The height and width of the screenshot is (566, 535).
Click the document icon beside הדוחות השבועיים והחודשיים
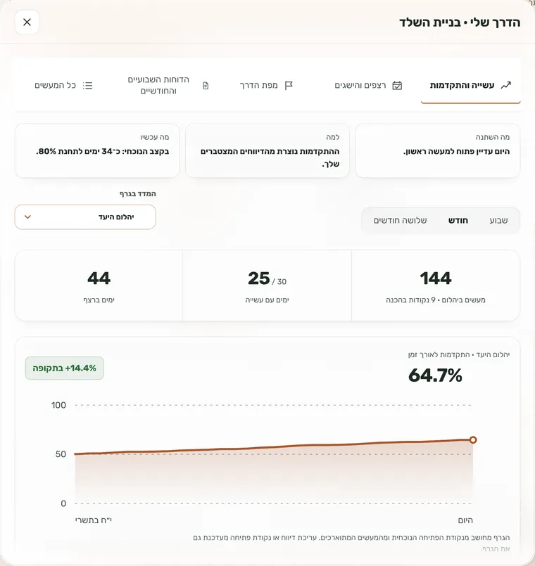[206, 86]
